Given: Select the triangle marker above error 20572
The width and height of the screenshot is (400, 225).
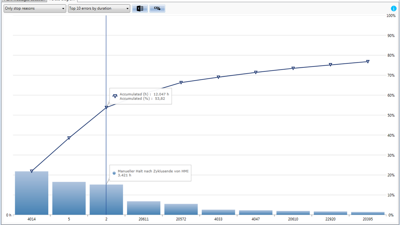Looking at the screenshot, I should (x=181, y=82).
